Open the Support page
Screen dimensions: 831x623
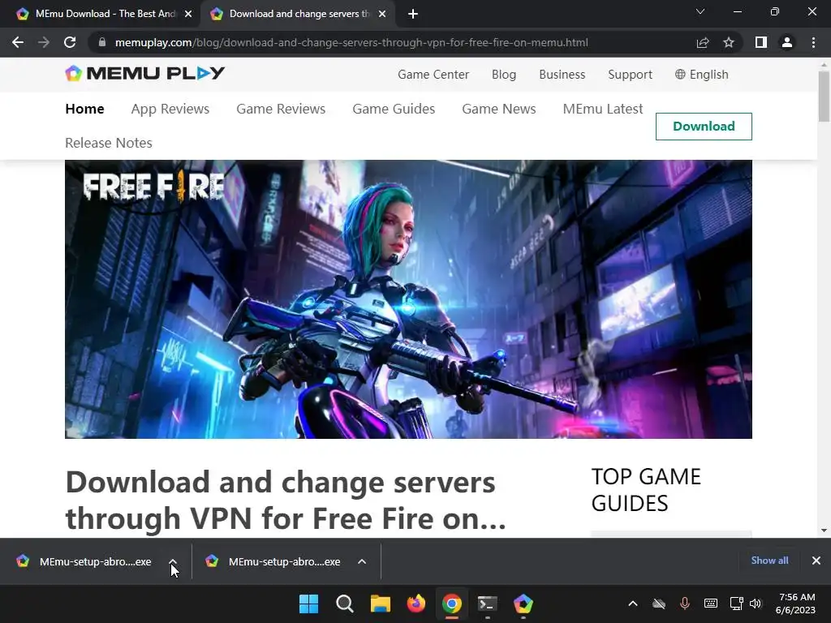(x=630, y=75)
